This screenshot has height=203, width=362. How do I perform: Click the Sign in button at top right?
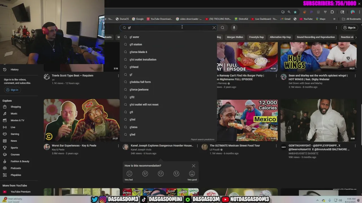(x=349, y=28)
